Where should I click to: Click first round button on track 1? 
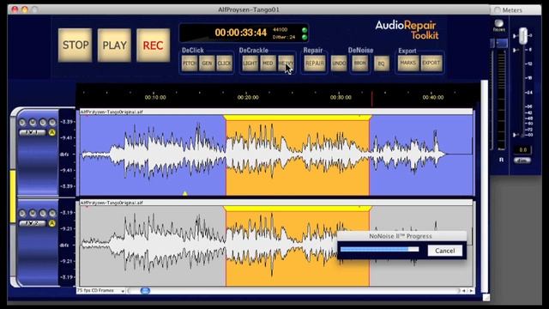click(22, 122)
